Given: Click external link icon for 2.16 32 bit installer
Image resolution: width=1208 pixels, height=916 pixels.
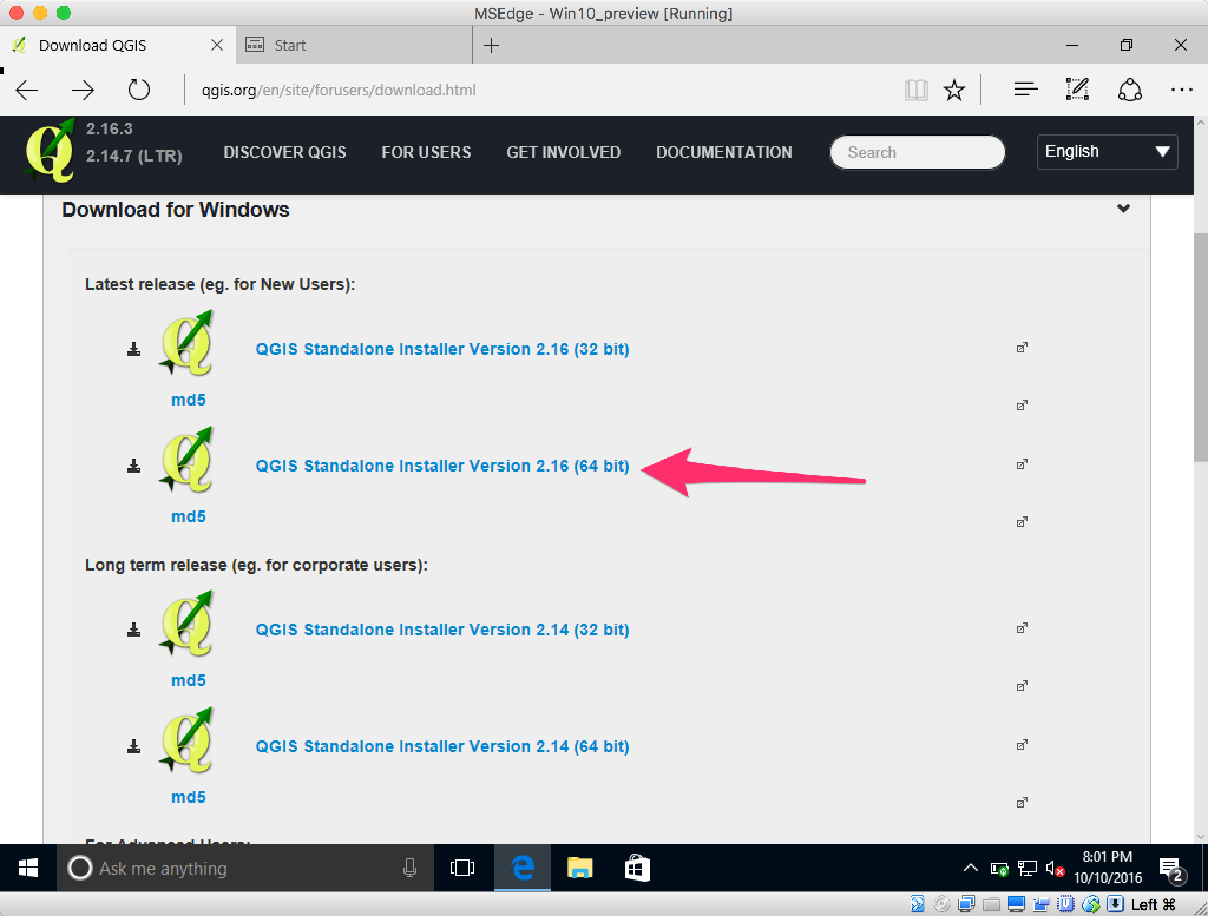Looking at the screenshot, I should (x=1022, y=347).
